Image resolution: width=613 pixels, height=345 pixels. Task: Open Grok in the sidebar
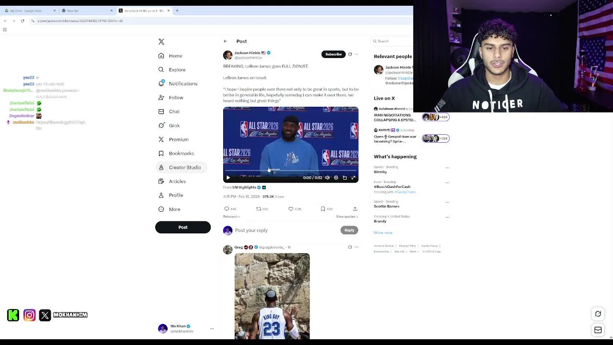169,126
